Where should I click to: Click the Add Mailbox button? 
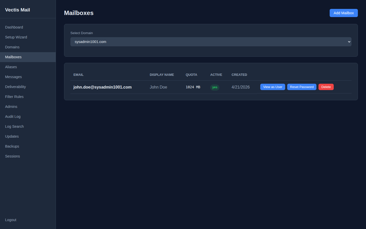(x=344, y=13)
